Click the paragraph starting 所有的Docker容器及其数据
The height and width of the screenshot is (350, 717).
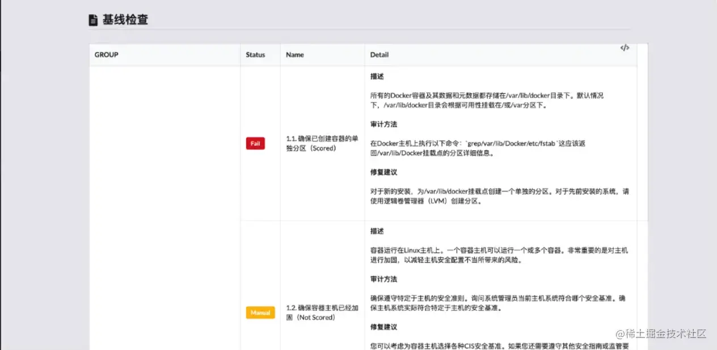coord(487,100)
